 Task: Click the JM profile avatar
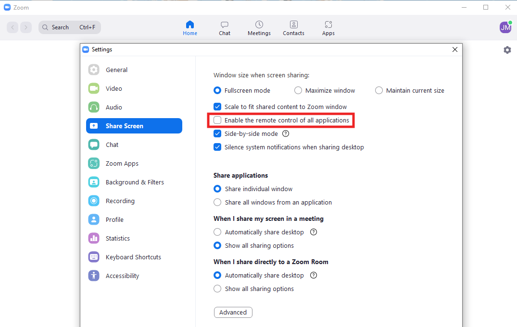point(505,27)
